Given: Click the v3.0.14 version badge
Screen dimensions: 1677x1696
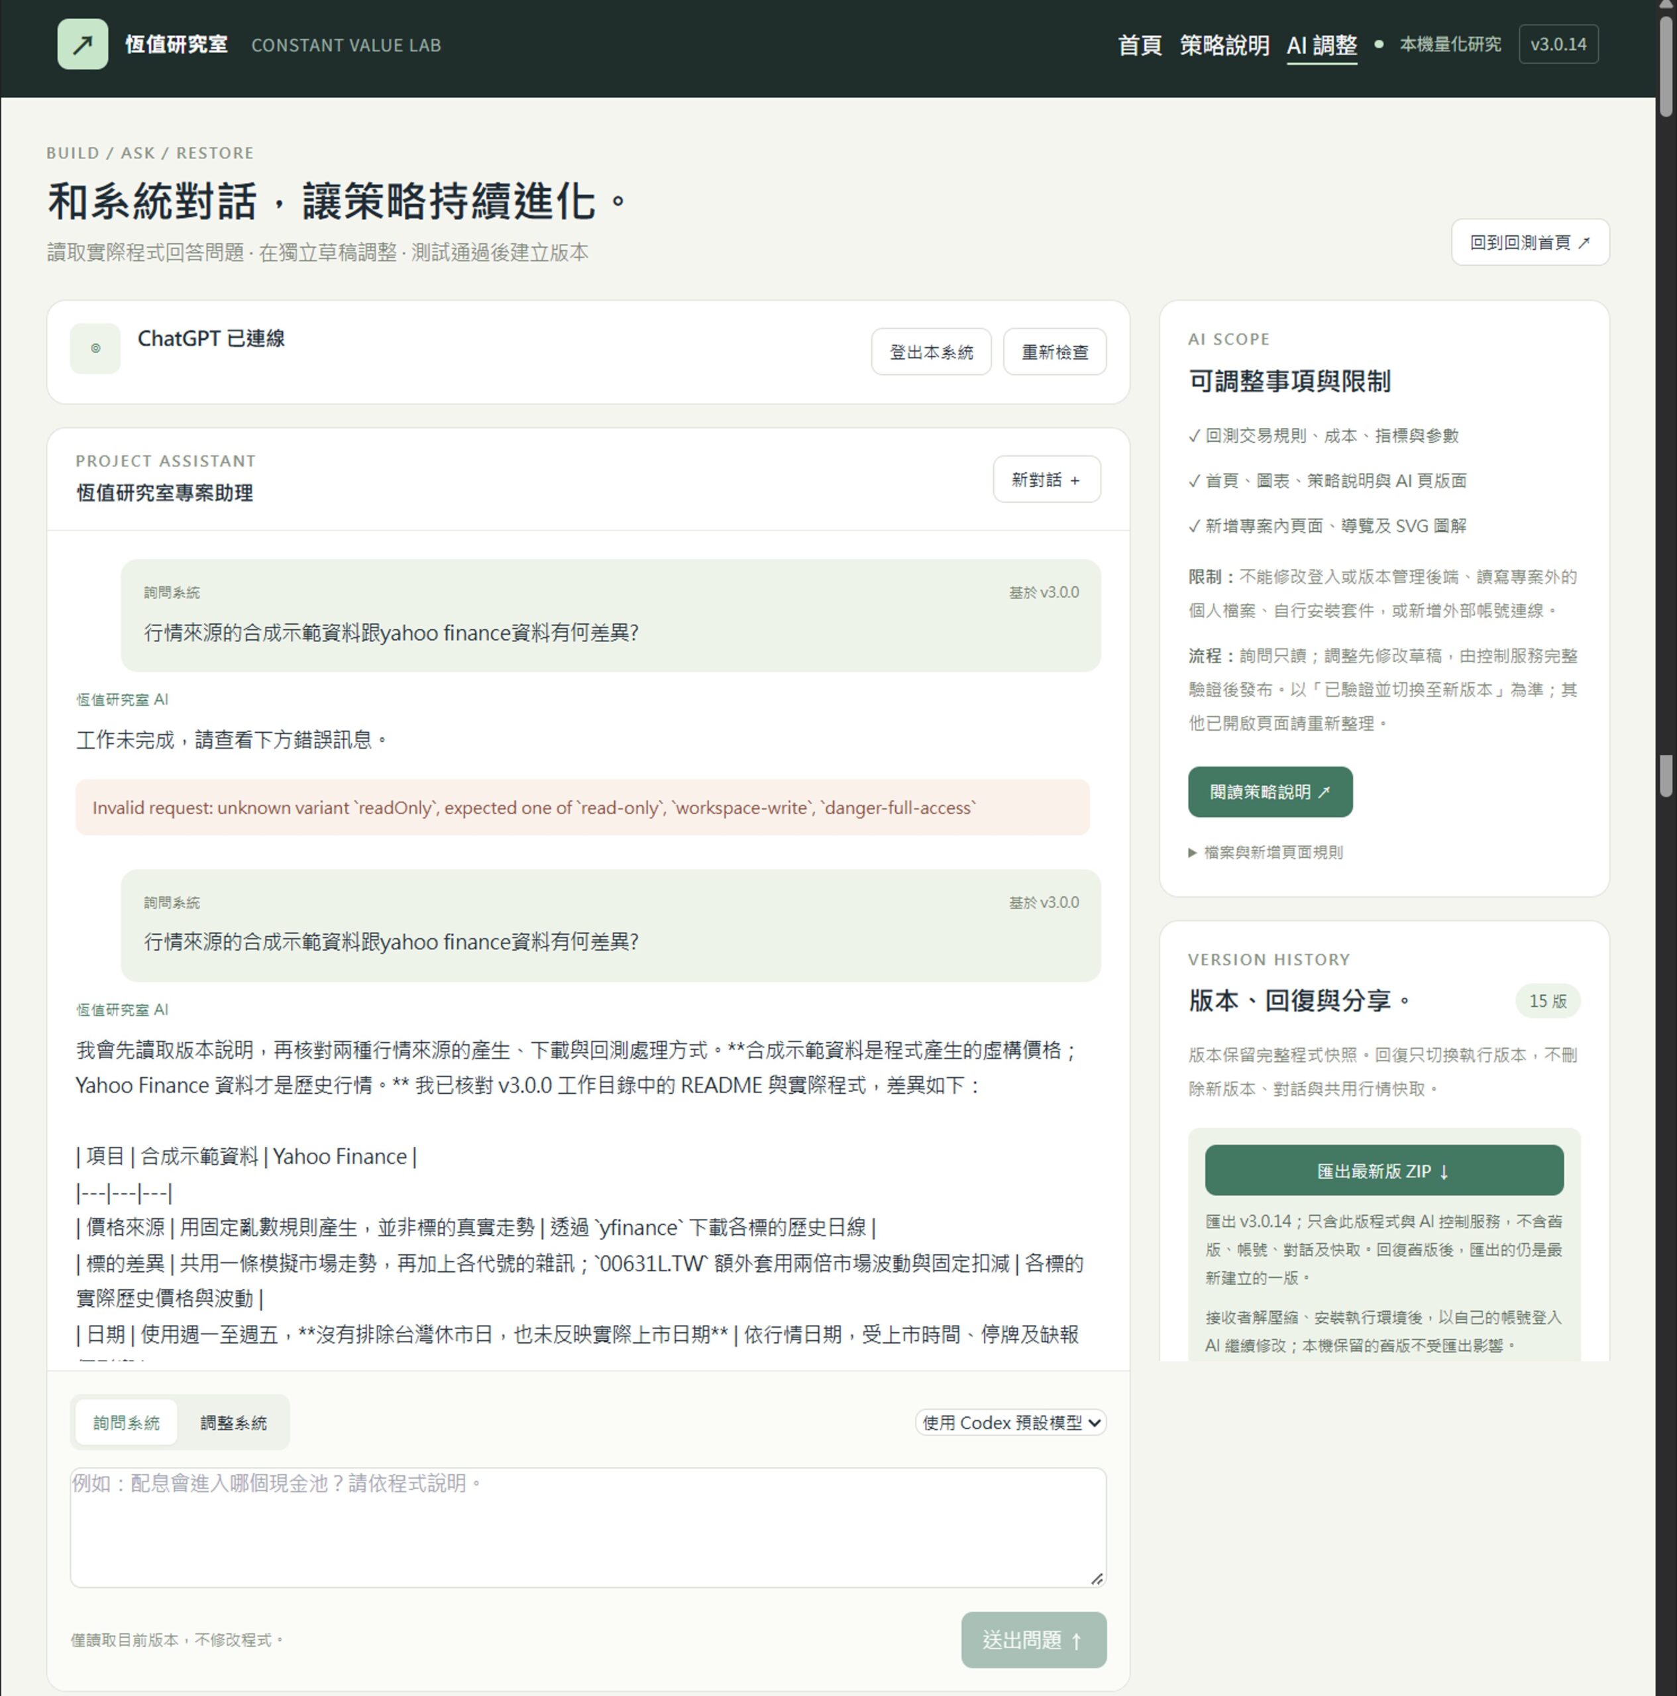Looking at the screenshot, I should point(1558,44).
